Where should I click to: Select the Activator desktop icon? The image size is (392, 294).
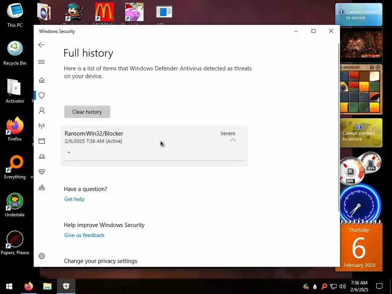[x=15, y=91]
